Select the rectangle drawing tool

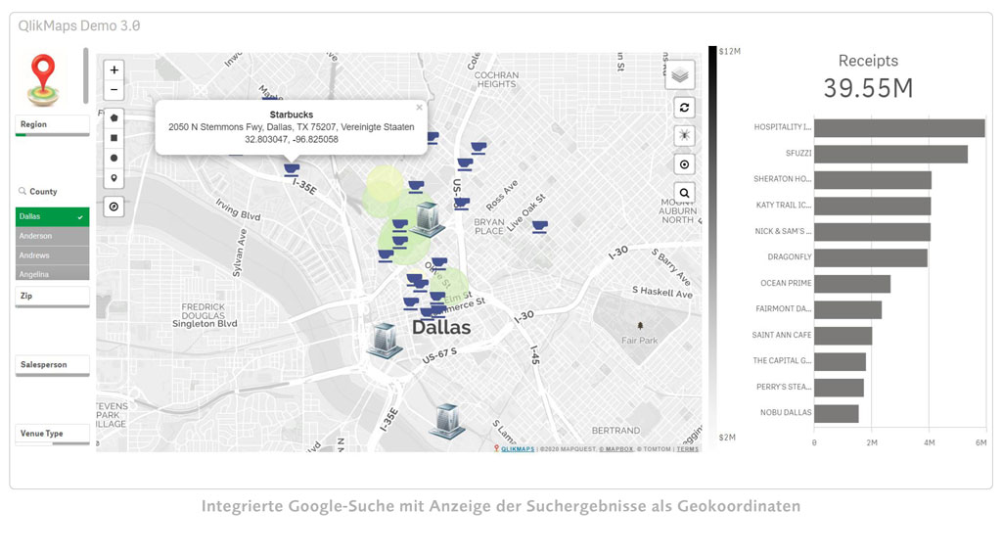click(x=114, y=137)
